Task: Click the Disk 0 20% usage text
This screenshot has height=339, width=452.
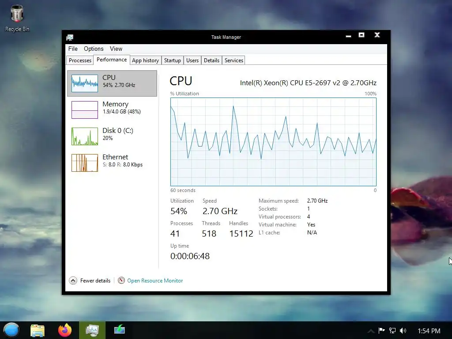Action: click(x=108, y=138)
